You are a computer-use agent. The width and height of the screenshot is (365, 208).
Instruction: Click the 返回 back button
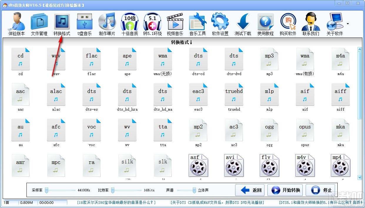250,190
